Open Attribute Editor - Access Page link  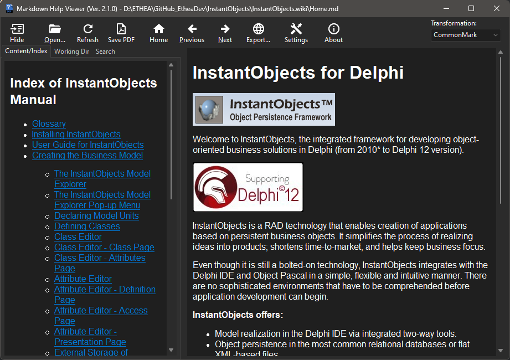tap(101, 316)
